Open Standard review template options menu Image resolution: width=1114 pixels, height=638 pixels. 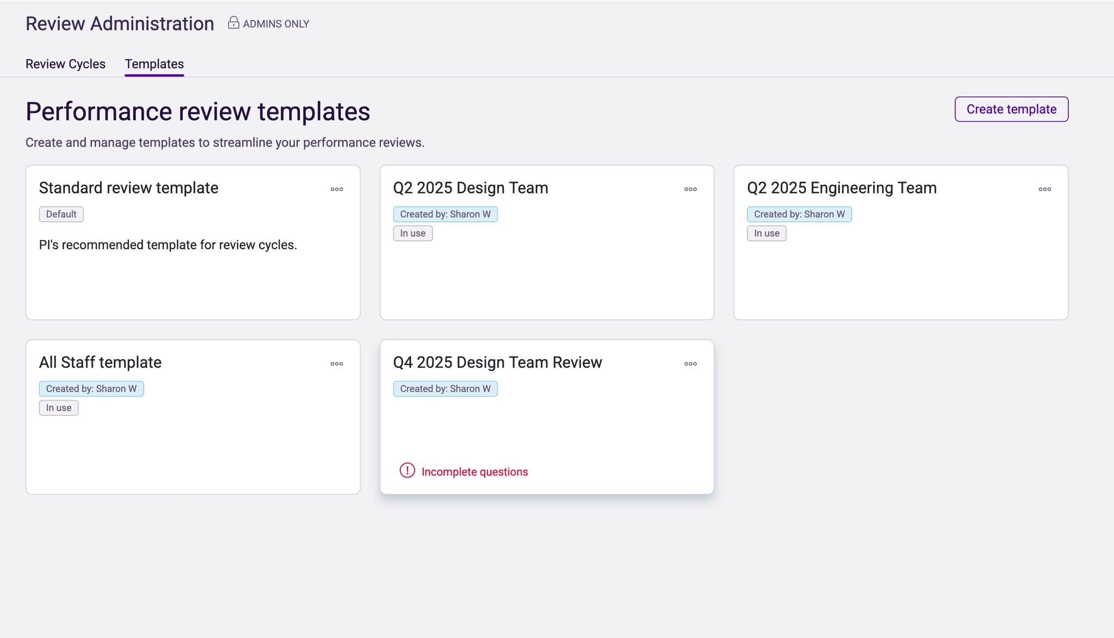pos(337,189)
